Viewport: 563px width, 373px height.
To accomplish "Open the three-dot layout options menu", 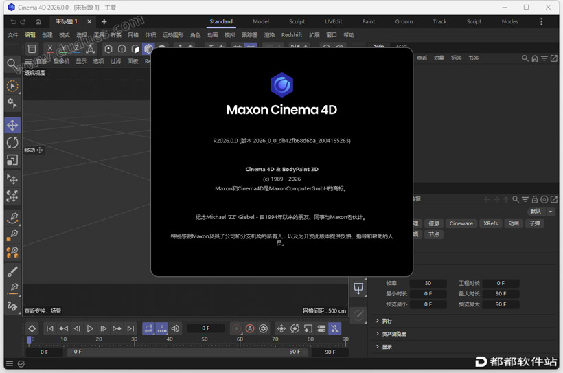I will [542, 21].
